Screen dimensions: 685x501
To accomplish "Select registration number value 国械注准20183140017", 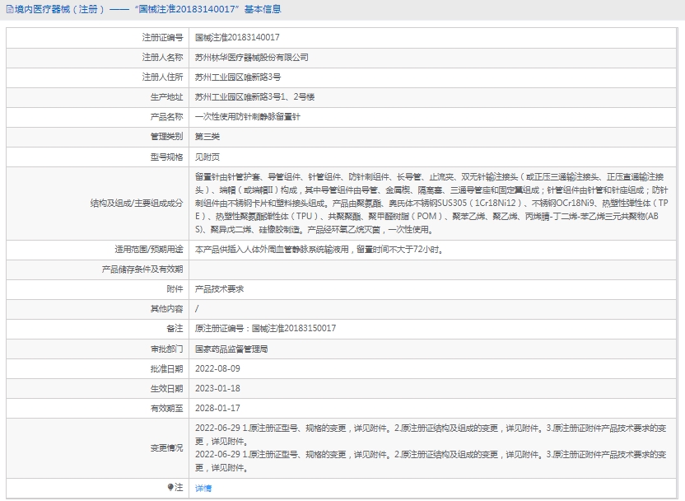I will click(237, 38).
